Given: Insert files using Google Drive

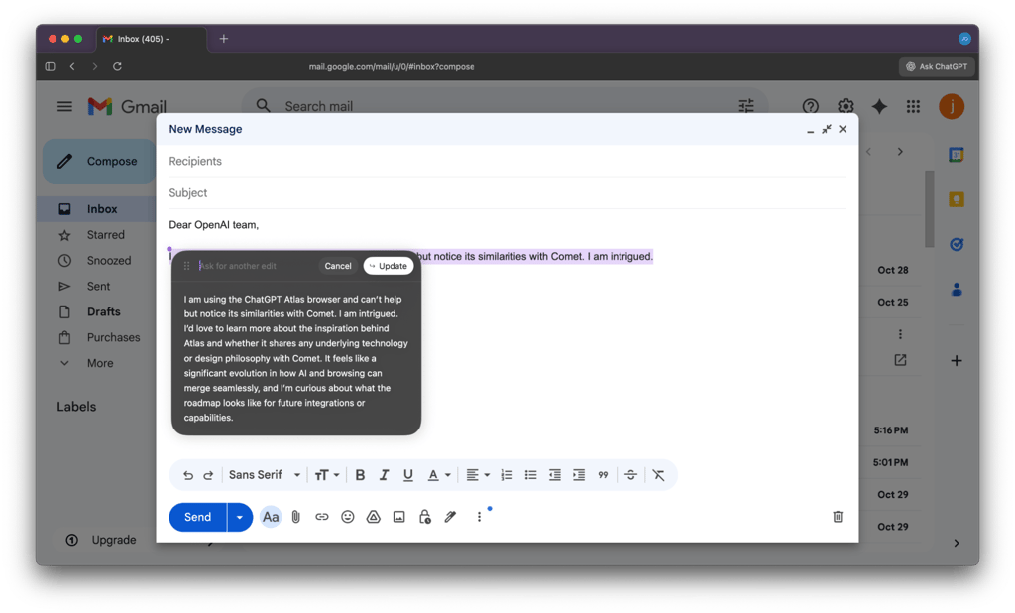Looking at the screenshot, I should (374, 517).
